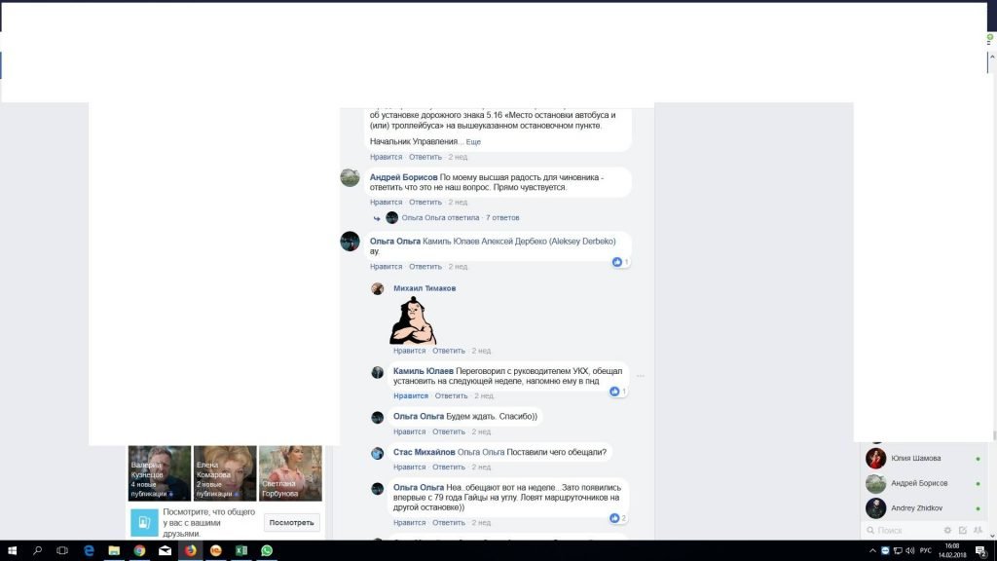Click the Firefox icon in the taskbar
Image resolution: width=997 pixels, height=561 pixels.
(190, 550)
